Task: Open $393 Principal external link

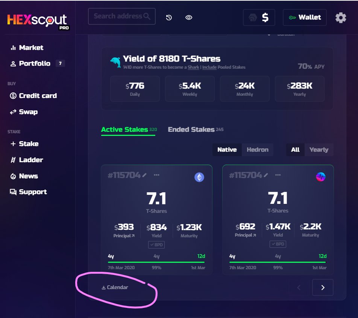Action: 124,236
